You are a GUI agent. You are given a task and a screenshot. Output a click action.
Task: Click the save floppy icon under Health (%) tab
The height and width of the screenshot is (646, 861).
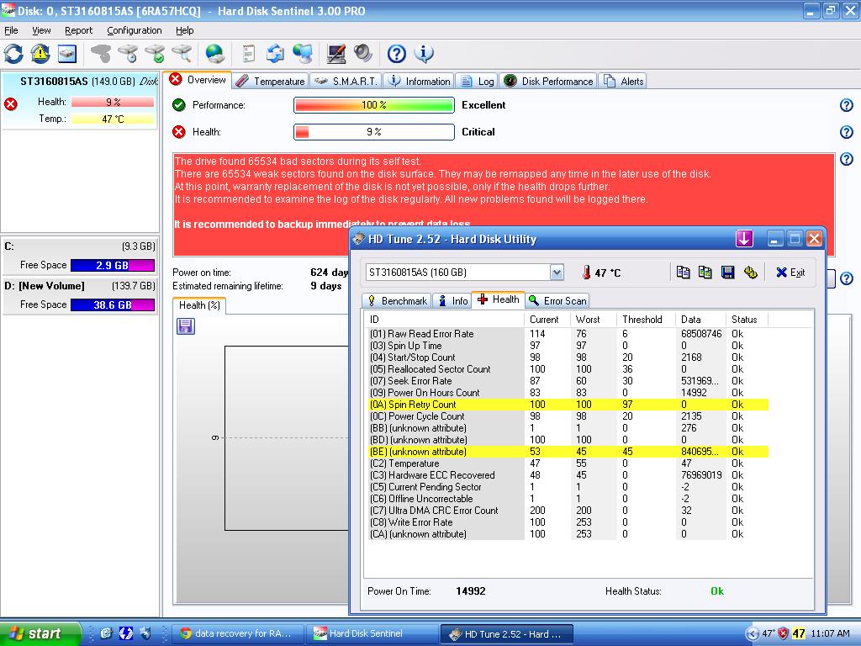click(186, 326)
